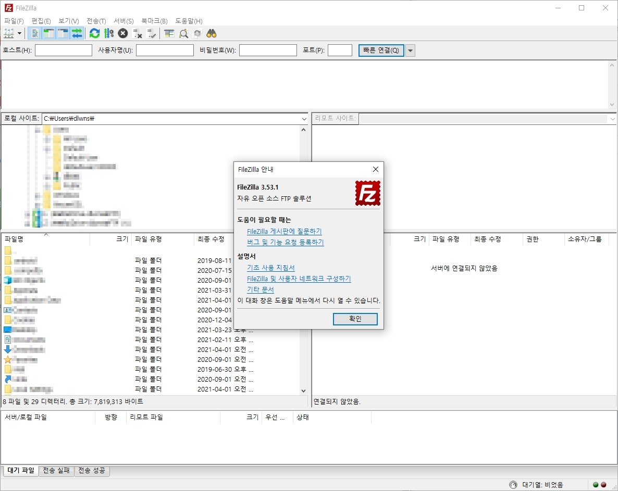618x491 pixels.
Task: Open the Site Manager icon
Action: pyautogui.click(x=9, y=33)
